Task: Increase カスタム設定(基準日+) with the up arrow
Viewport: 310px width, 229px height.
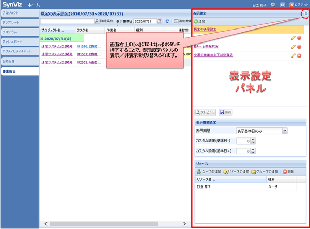Action: [253, 150]
